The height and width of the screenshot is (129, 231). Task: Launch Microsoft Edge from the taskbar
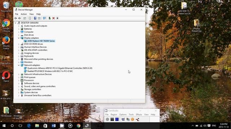coord(29,126)
